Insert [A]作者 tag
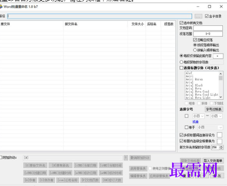227x186 pixels. [x=30, y=180]
